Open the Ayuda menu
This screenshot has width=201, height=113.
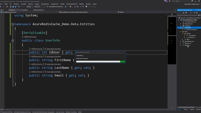click(95, 4)
